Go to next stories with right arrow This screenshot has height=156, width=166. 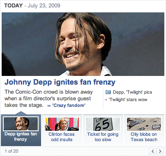(x=160, y=151)
